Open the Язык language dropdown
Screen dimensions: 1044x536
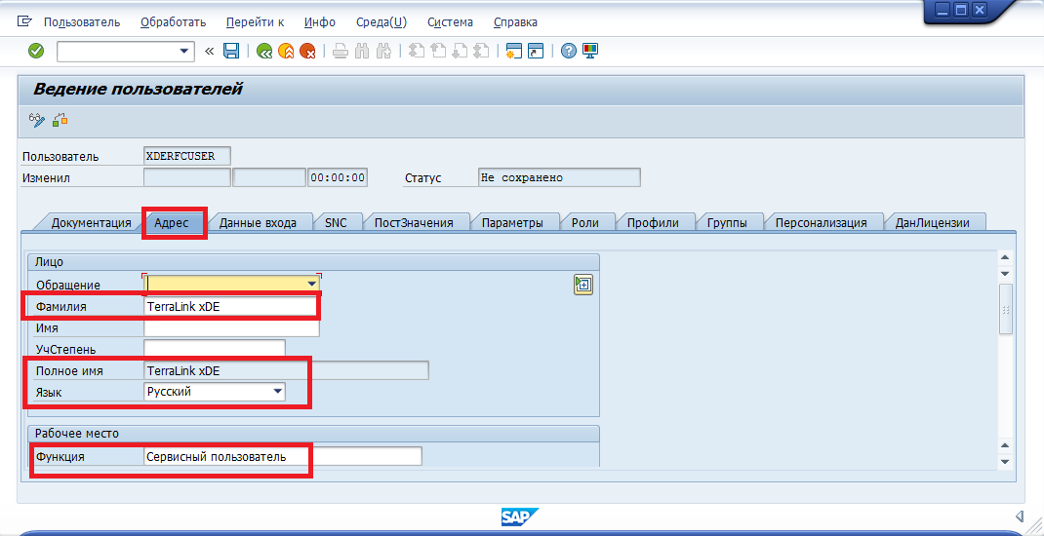(x=278, y=392)
